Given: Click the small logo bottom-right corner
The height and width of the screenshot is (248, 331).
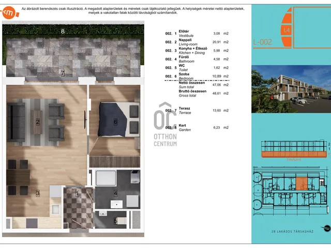Looking at the screenshot, I should (x=326, y=228).
